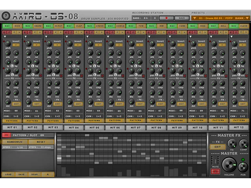The width and height of the screenshot is (251, 188).
Task: Click red square beside KICK vol knob
Action: 20,76
